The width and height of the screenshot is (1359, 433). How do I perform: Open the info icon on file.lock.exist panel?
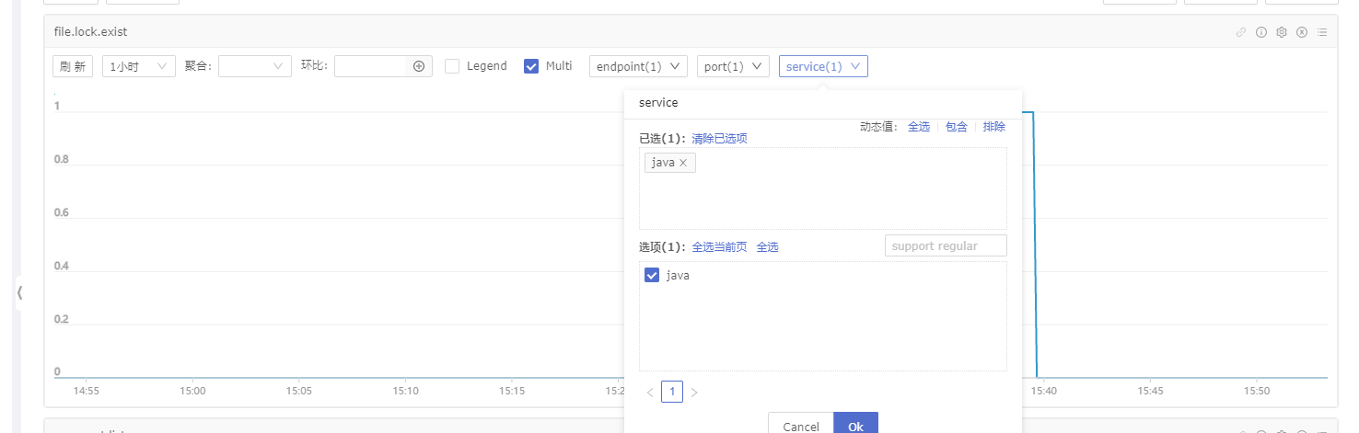pos(1261,32)
